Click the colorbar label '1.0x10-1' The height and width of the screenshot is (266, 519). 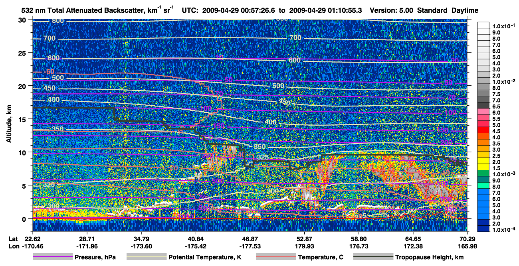(503, 26)
